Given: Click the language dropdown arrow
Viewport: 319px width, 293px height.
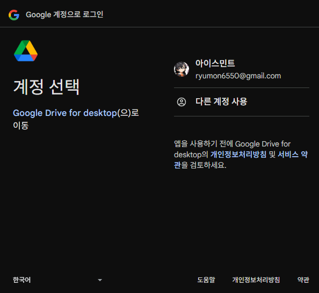Looking at the screenshot, I should [x=100, y=280].
